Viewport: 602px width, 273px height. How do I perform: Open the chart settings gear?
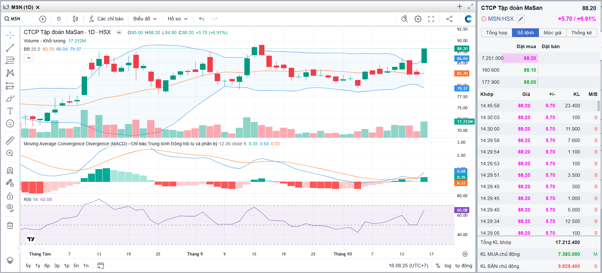(418, 19)
